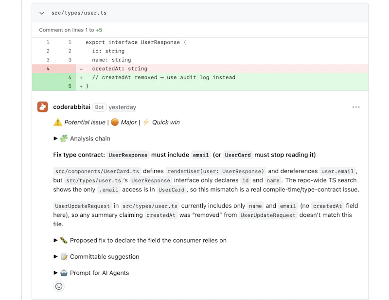389x300 pixels.
Task: Click the yellow warning Potential issue icon
Action: click(x=58, y=122)
